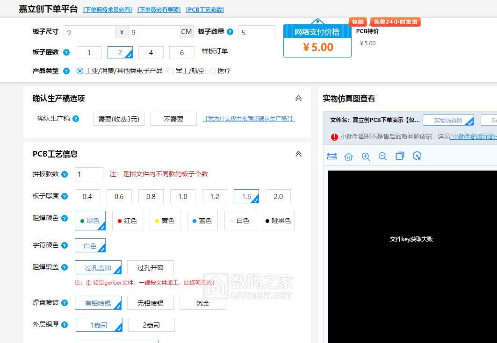Open PCB工艺参数 link
The image size is (497, 343).
(205, 10)
